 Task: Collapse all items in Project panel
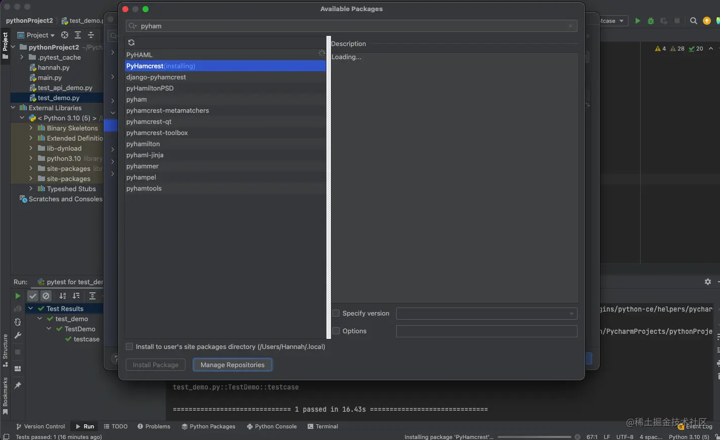[91, 35]
